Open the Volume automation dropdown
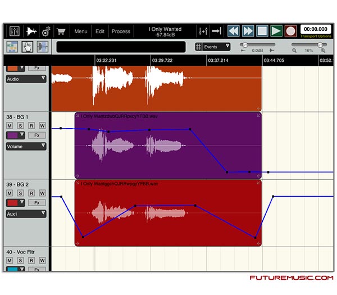The height and width of the screenshot is (295, 337). pyautogui.click(x=26, y=147)
